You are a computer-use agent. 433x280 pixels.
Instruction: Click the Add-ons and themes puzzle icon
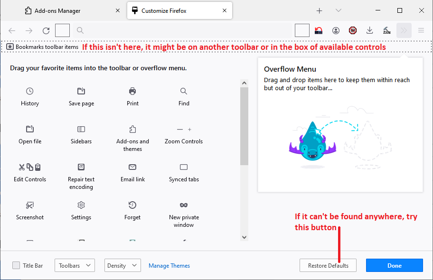132,129
